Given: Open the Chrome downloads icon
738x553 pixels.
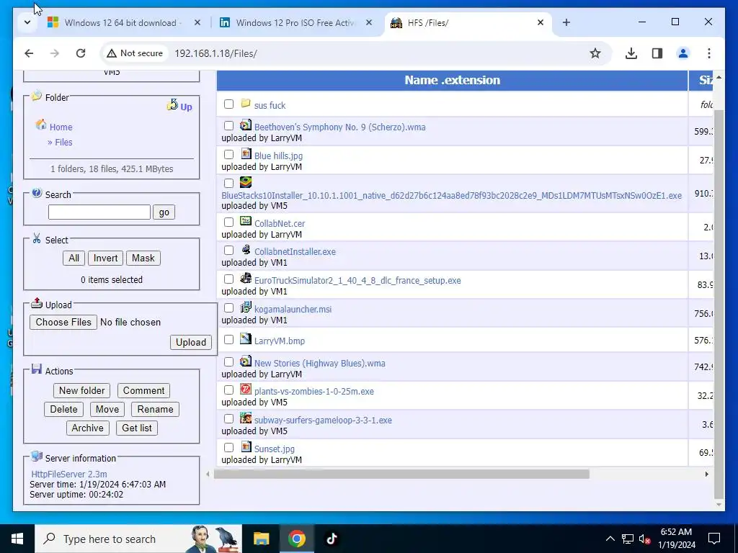Looking at the screenshot, I should pyautogui.click(x=631, y=53).
